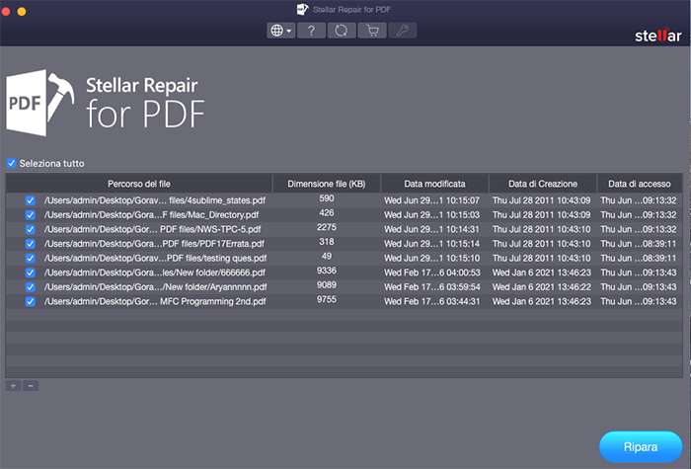
Task: Click the 426 file size cell
Action: point(327,213)
